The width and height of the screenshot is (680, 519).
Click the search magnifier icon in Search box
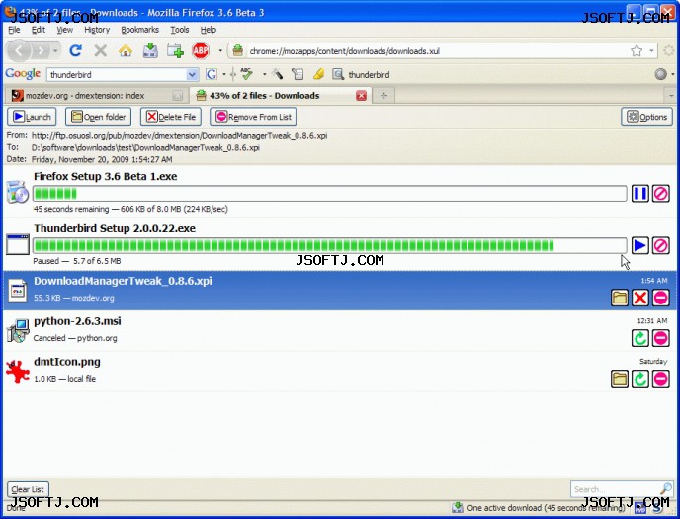(x=666, y=489)
